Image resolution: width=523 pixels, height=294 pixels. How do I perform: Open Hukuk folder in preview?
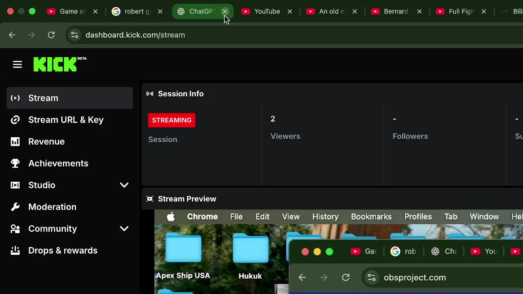(250, 256)
